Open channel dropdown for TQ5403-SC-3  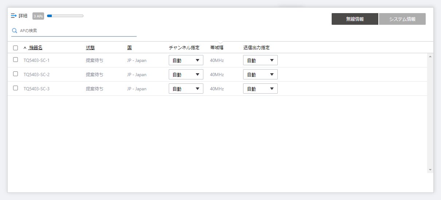tap(186, 89)
